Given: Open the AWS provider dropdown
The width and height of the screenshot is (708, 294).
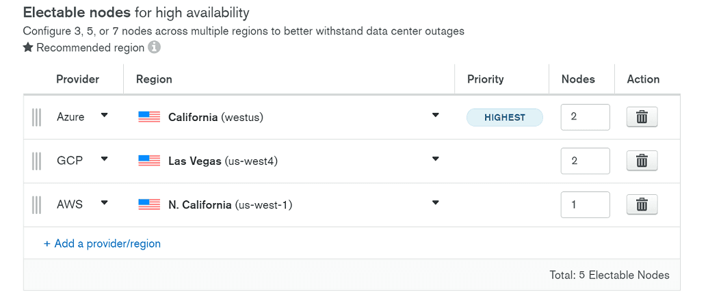Looking at the screenshot, I should [x=104, y=203].
